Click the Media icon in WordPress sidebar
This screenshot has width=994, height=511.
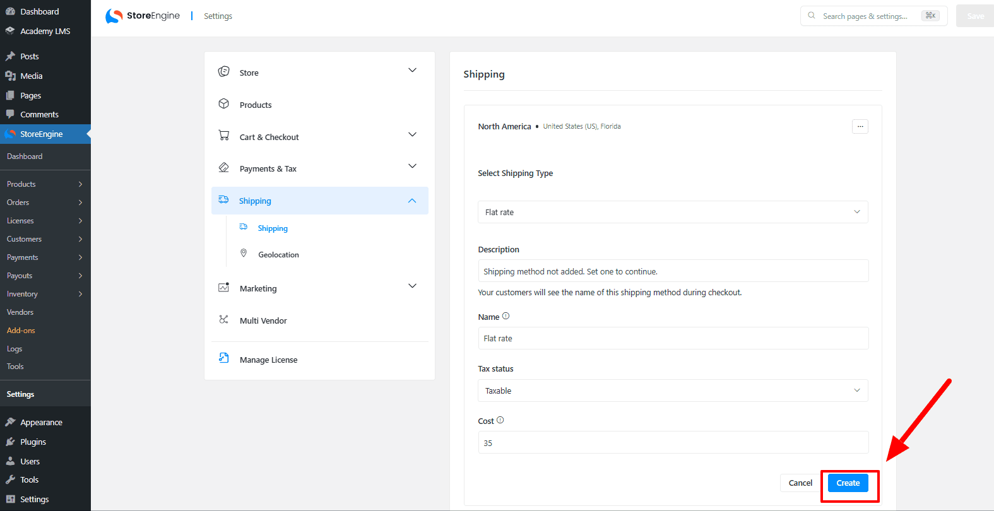click(10, 76)
